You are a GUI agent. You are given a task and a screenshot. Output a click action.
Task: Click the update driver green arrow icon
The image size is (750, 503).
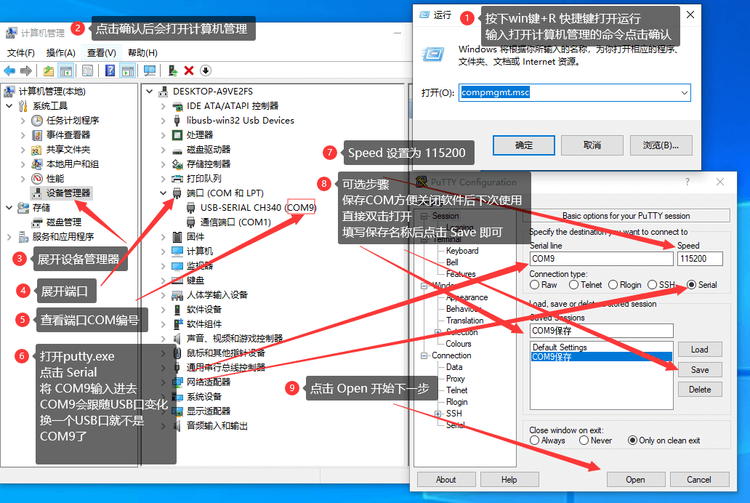click(x=173, y=71)
